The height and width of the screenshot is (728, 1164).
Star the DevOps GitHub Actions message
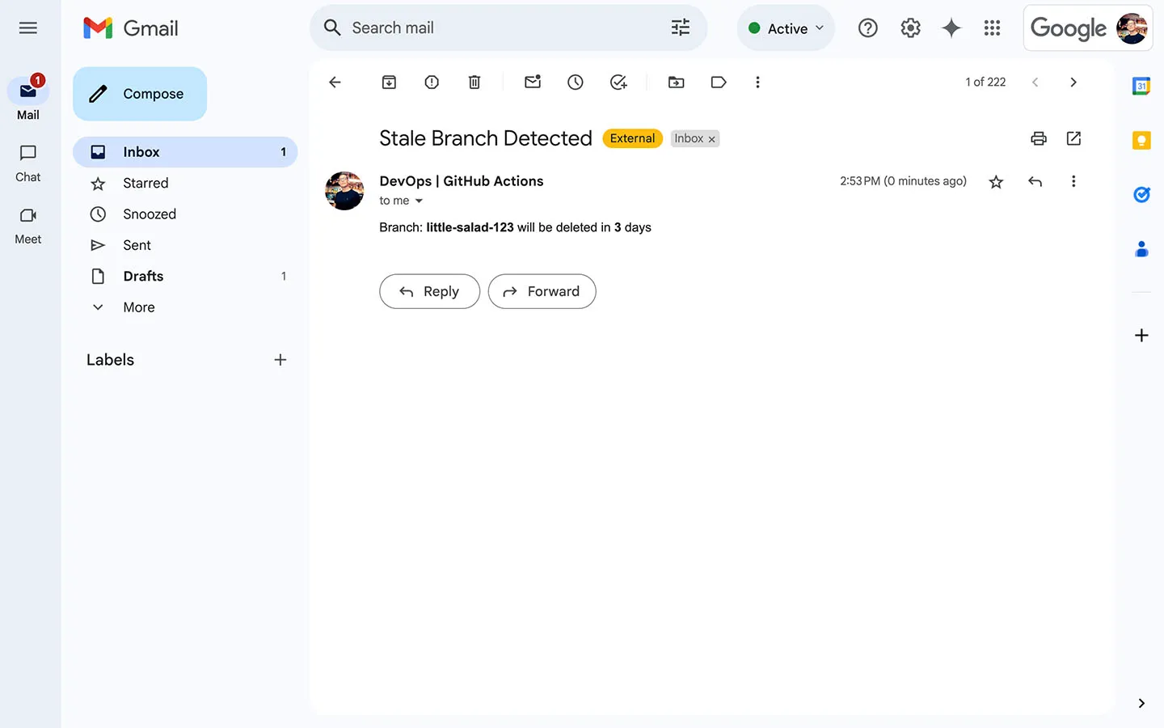(x=996, y=182)
